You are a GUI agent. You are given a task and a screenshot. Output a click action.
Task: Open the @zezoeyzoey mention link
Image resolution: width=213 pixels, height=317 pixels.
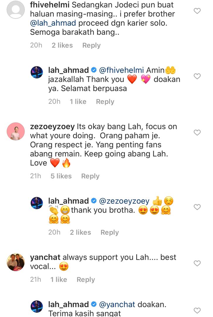pyautogui.click(x=124, y=201)
